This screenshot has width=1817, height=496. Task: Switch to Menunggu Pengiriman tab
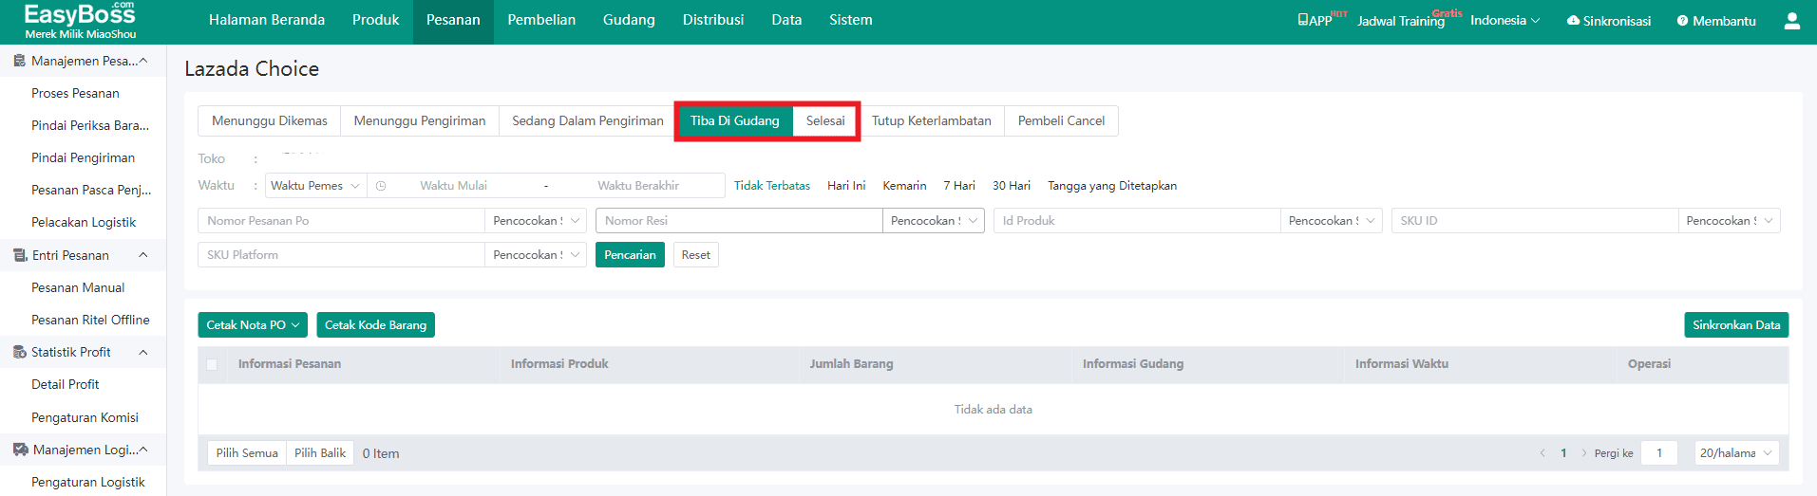point(420,121)
